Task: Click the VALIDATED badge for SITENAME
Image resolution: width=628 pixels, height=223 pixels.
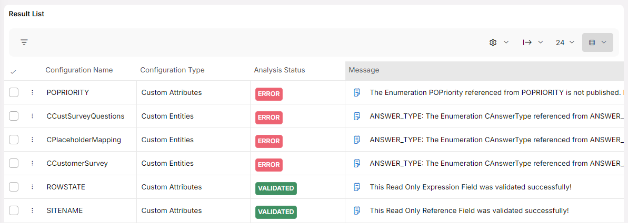Action: click(276, 212)
